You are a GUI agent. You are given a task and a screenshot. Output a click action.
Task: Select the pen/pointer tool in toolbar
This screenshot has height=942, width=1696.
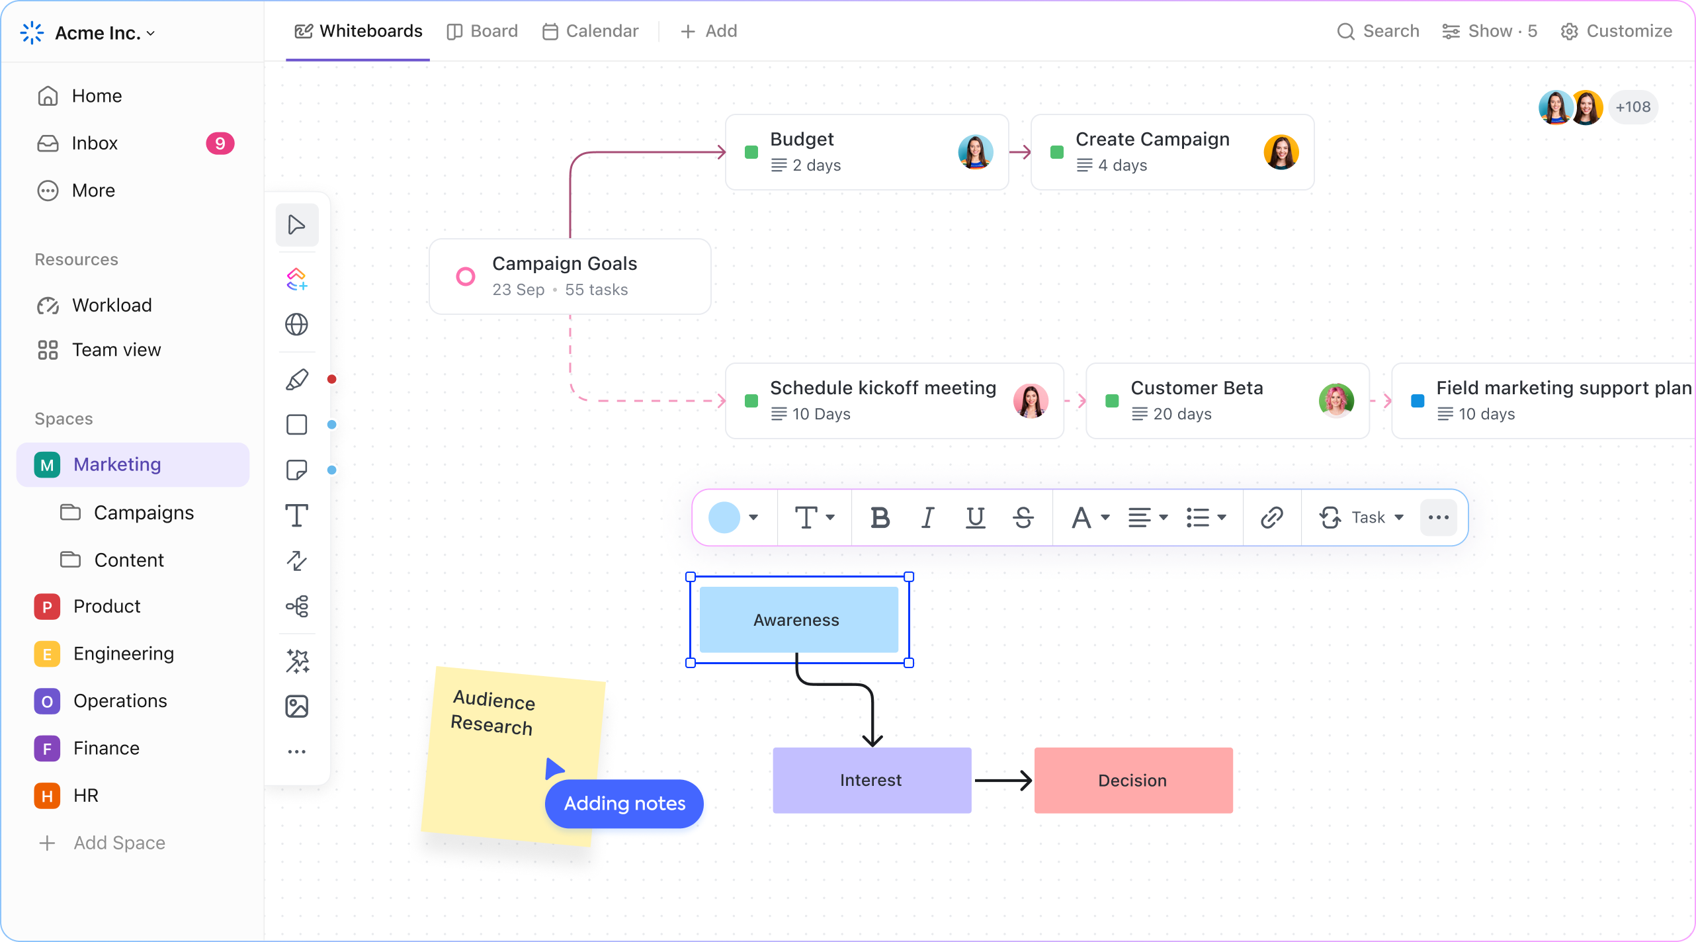pos(297,224)
